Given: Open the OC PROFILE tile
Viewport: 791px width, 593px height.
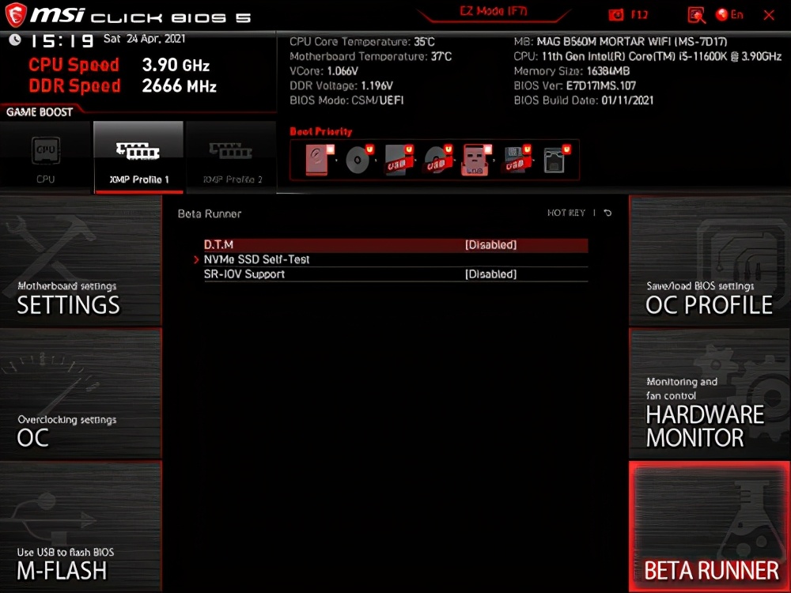Looking at the screenshot, I should (x=710, y=261).
